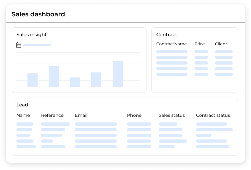The width and height of the screenshot is (251, 170).
Task: Select first email entry in Lead table
Action: tap(96, 124)
